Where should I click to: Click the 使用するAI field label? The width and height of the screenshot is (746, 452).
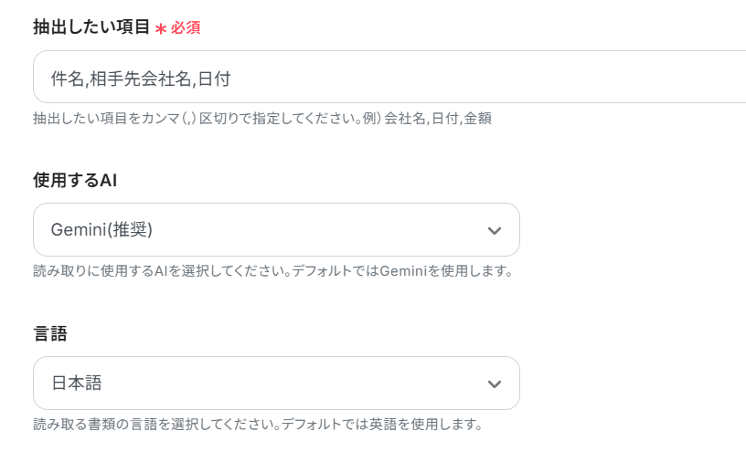(75, 181)
